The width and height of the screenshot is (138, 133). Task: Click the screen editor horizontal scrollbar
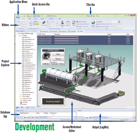tap(86, 108)
